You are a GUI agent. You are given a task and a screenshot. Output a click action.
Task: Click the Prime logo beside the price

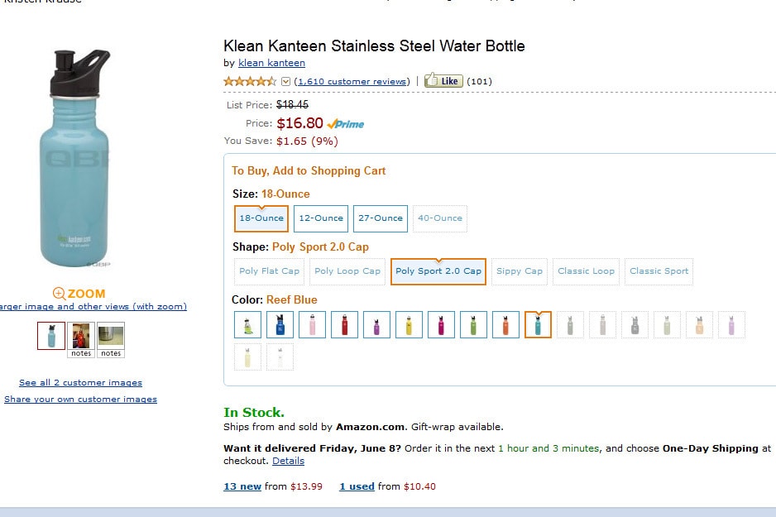pyautogui.click(x=345, y=124)
